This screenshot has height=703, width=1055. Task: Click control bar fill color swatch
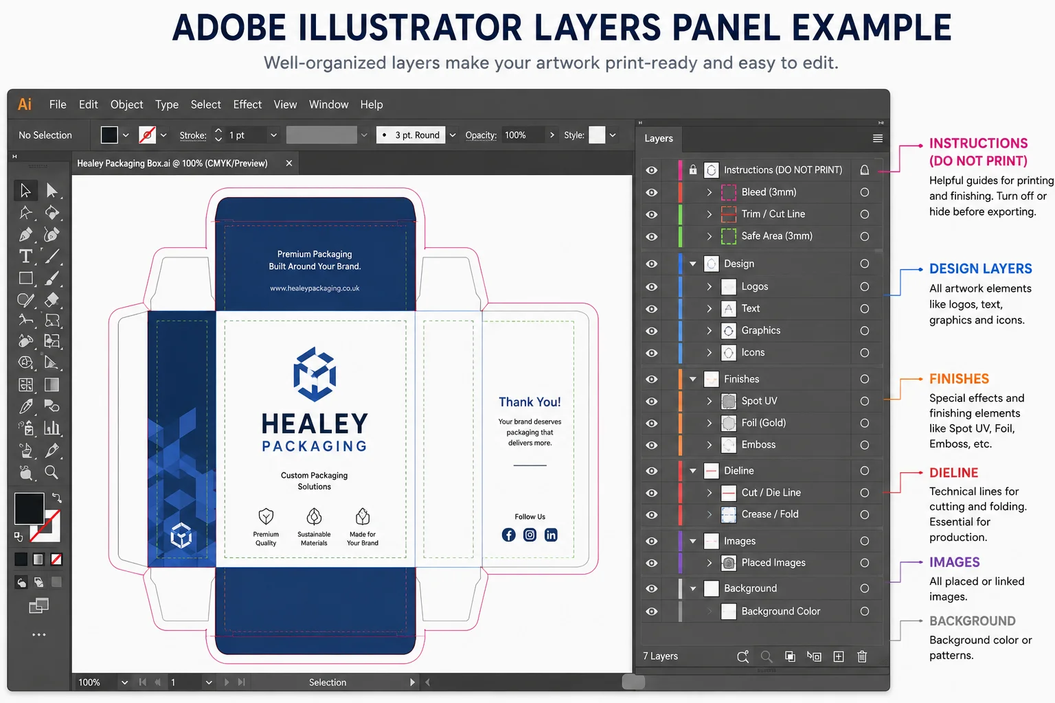click(109, 135)
